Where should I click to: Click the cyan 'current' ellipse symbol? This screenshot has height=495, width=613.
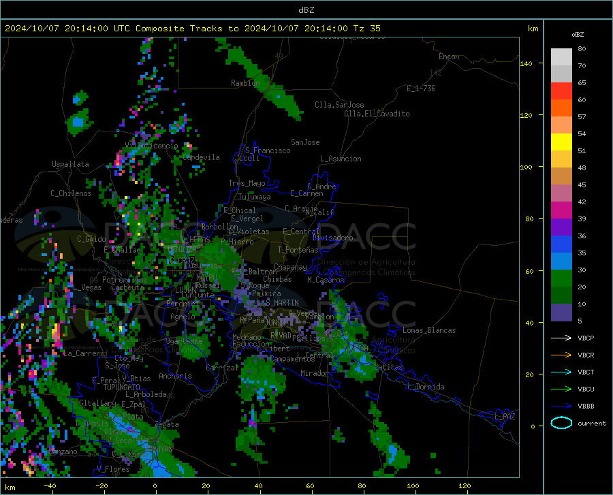click(561, 423)
